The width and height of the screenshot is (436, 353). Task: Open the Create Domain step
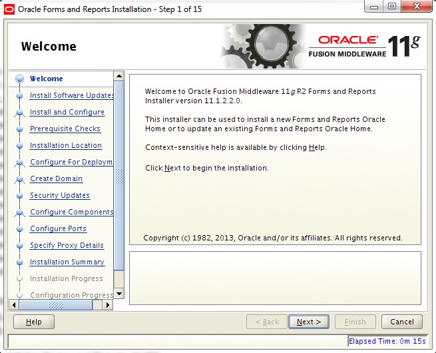click(57, 179)
